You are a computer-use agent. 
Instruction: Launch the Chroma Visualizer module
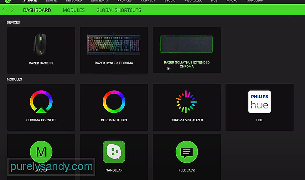pos(187,107)
